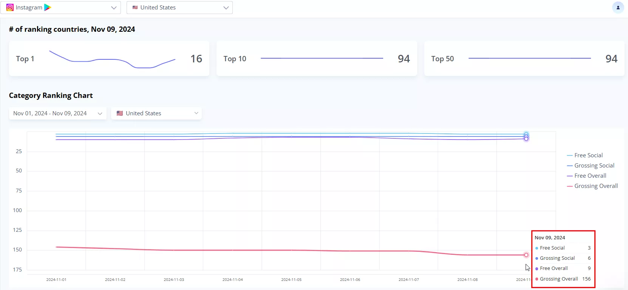Click the Top 10 ranking countries card

(316, 59)
